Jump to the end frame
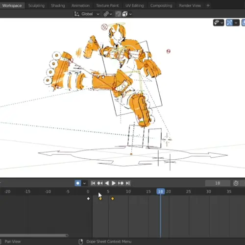 (128, 183)
